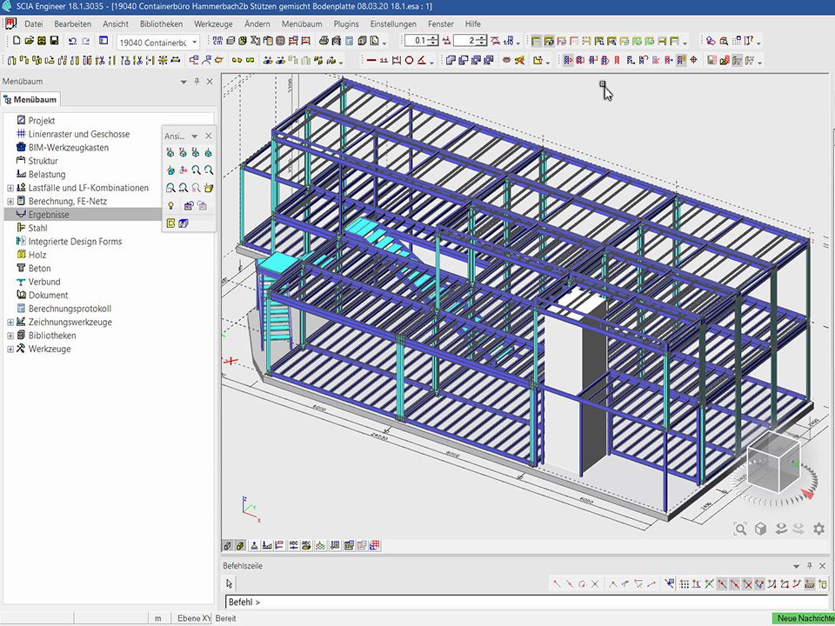Click the zoom magnifier in viewport corner

(x=740, y=529)
